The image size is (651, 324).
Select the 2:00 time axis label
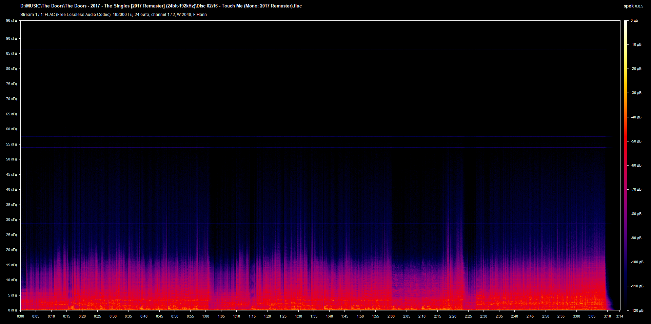pos(391,316)
